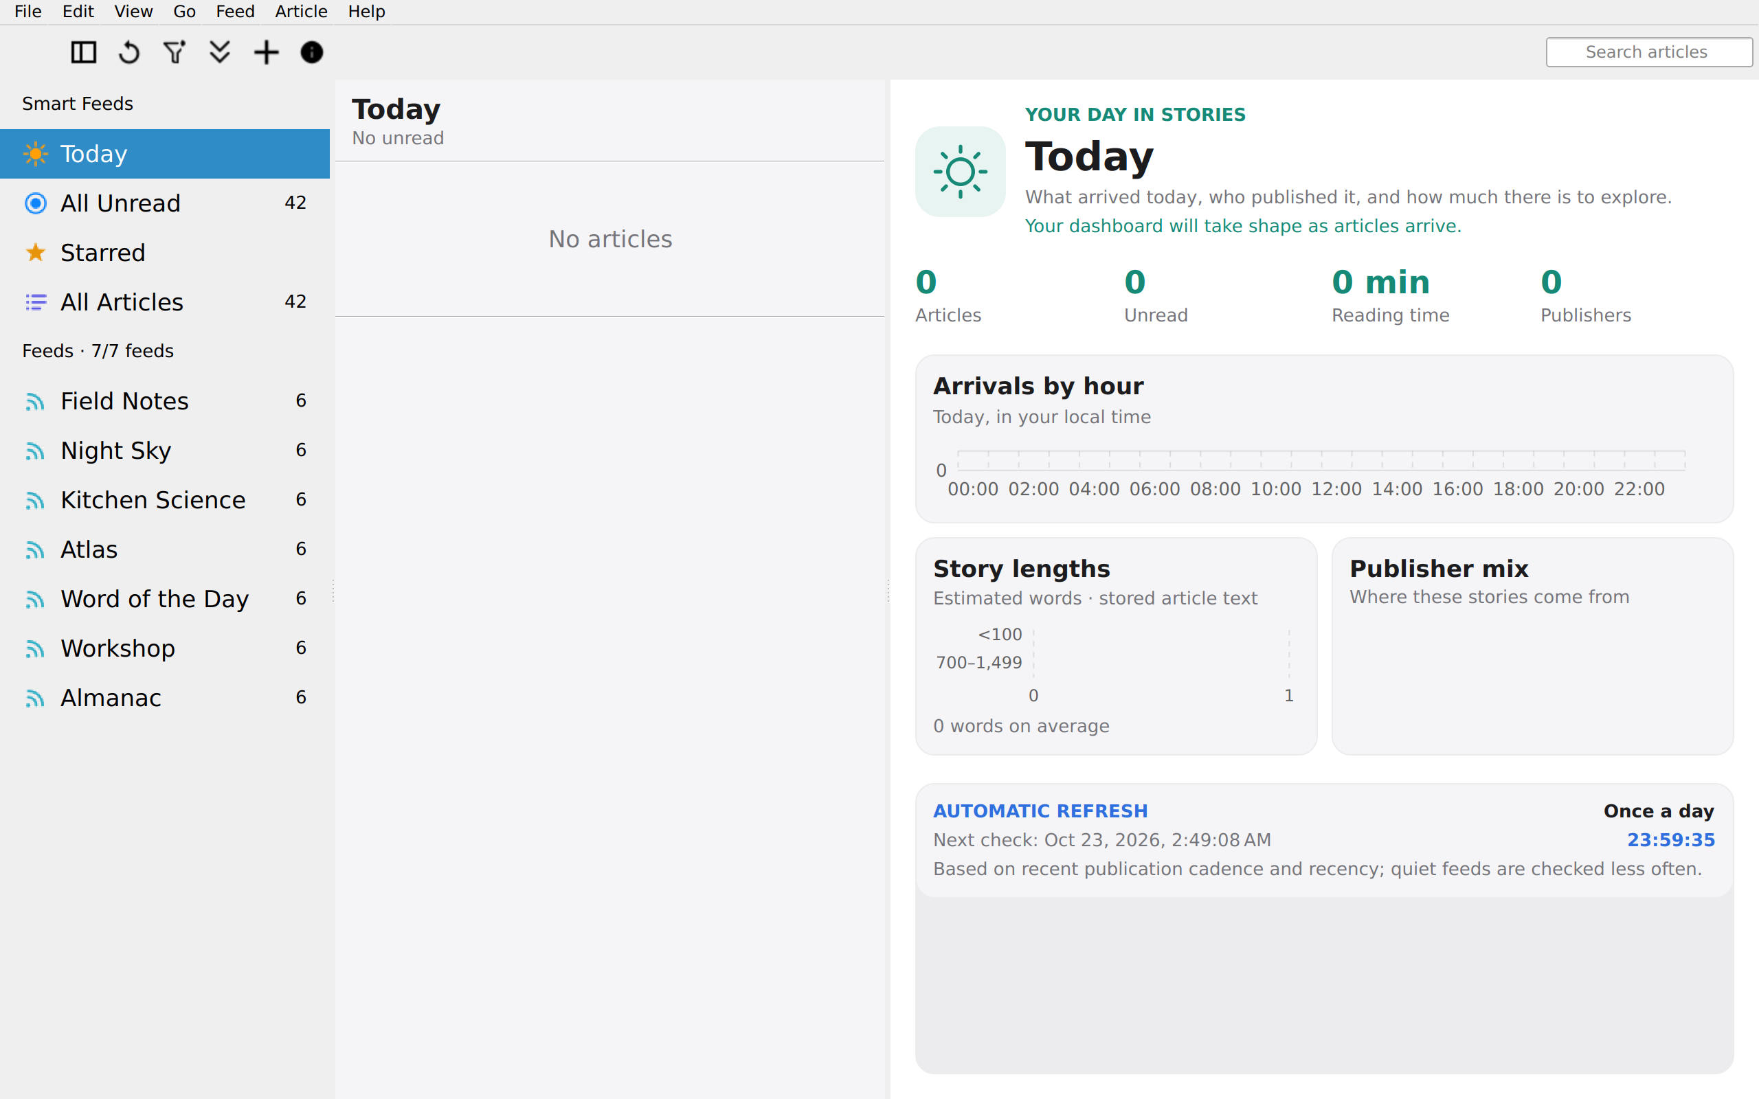
Task: Click the refresh countdown timer
Action: [1670, 840]
